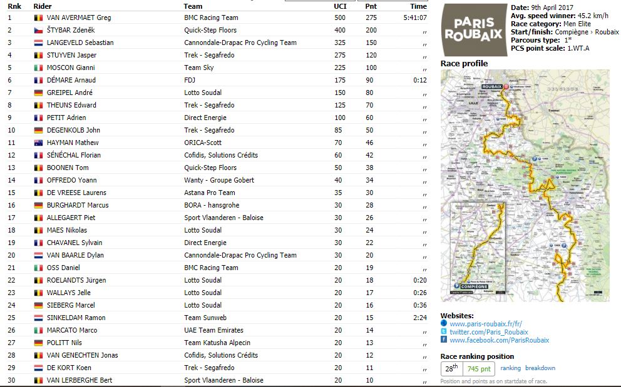Open Wanty - Groupe Gobert team page
Image resolution: width=621 pixels, height=387 pixels.
219,181
